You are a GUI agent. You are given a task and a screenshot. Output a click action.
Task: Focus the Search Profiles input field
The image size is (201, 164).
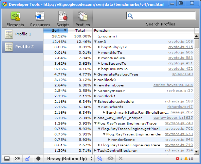pyautogui.click(x=161, y=16)
